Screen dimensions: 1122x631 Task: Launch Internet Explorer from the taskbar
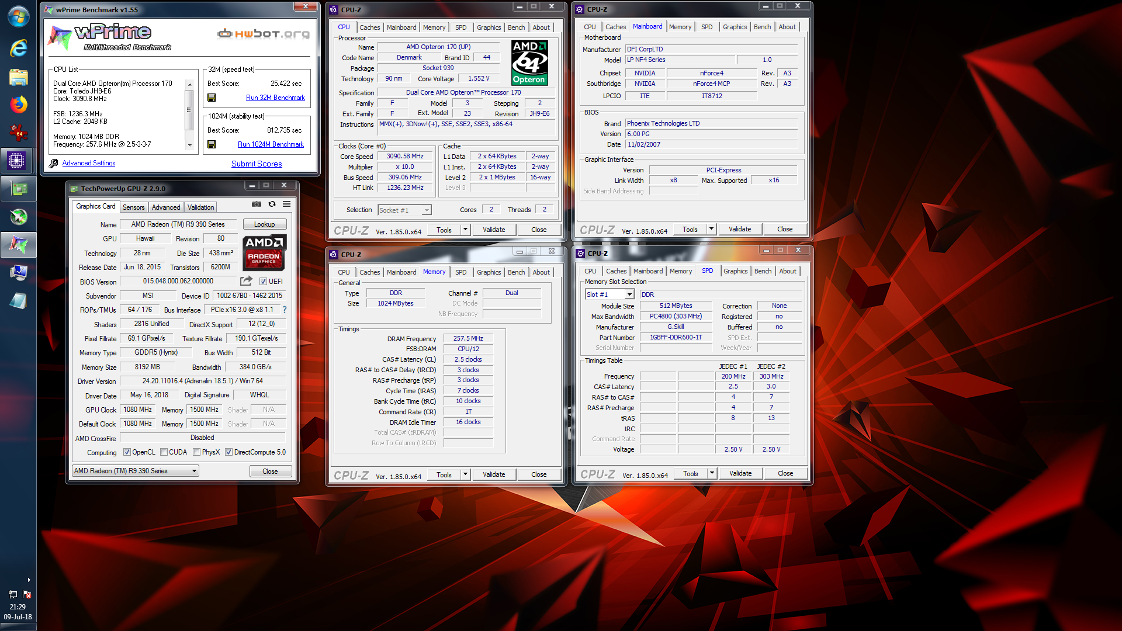18,48
